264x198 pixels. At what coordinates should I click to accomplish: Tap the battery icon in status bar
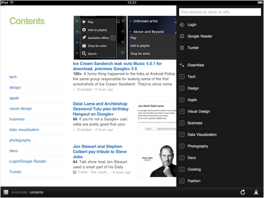coord(260,3)
